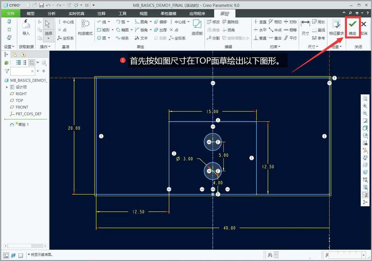This screenshot has height=261, width=372.
Task: Confirm the sketch with 确定
Action: [353, 27]
